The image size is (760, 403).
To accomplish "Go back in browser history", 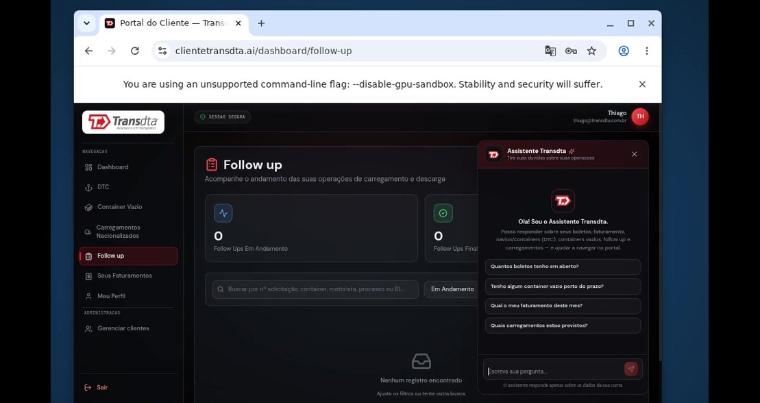I will tap(88, 51).
